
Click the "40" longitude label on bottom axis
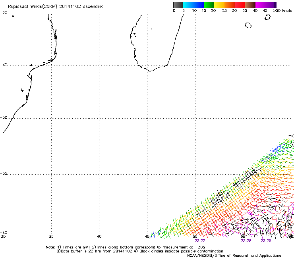point(99,237)
